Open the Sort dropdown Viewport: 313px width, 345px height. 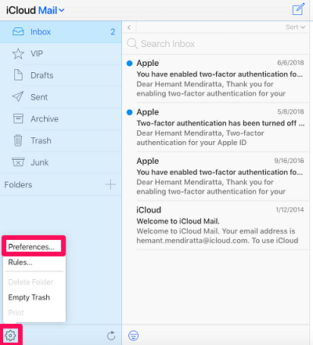[x=295, y=27]
